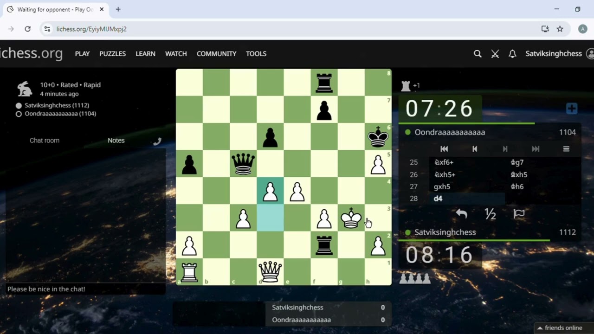Select the black queen on c5
Screen dimensions: 594x334
243,164
